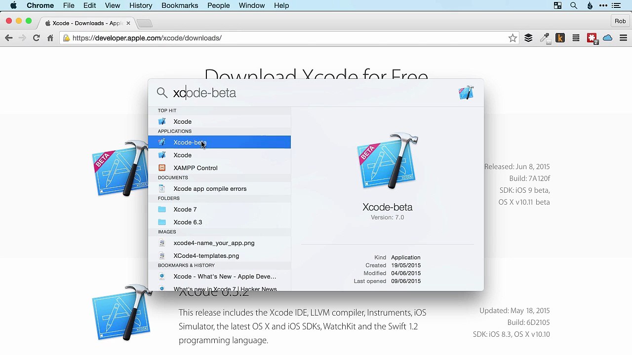This screenshot has width=632, height=355.
Task: Click the orange K extension icon
Action: point(560,38)
